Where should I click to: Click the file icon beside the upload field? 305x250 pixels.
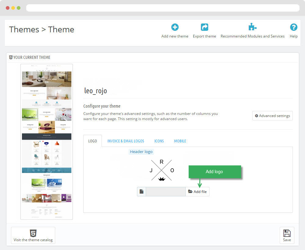[x=142, y=191]
